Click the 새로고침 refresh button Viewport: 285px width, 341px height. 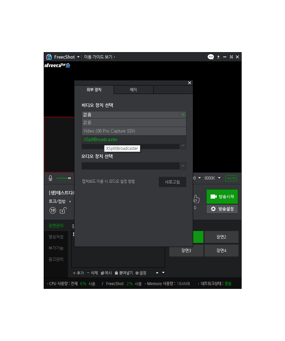tap(172, 182)
